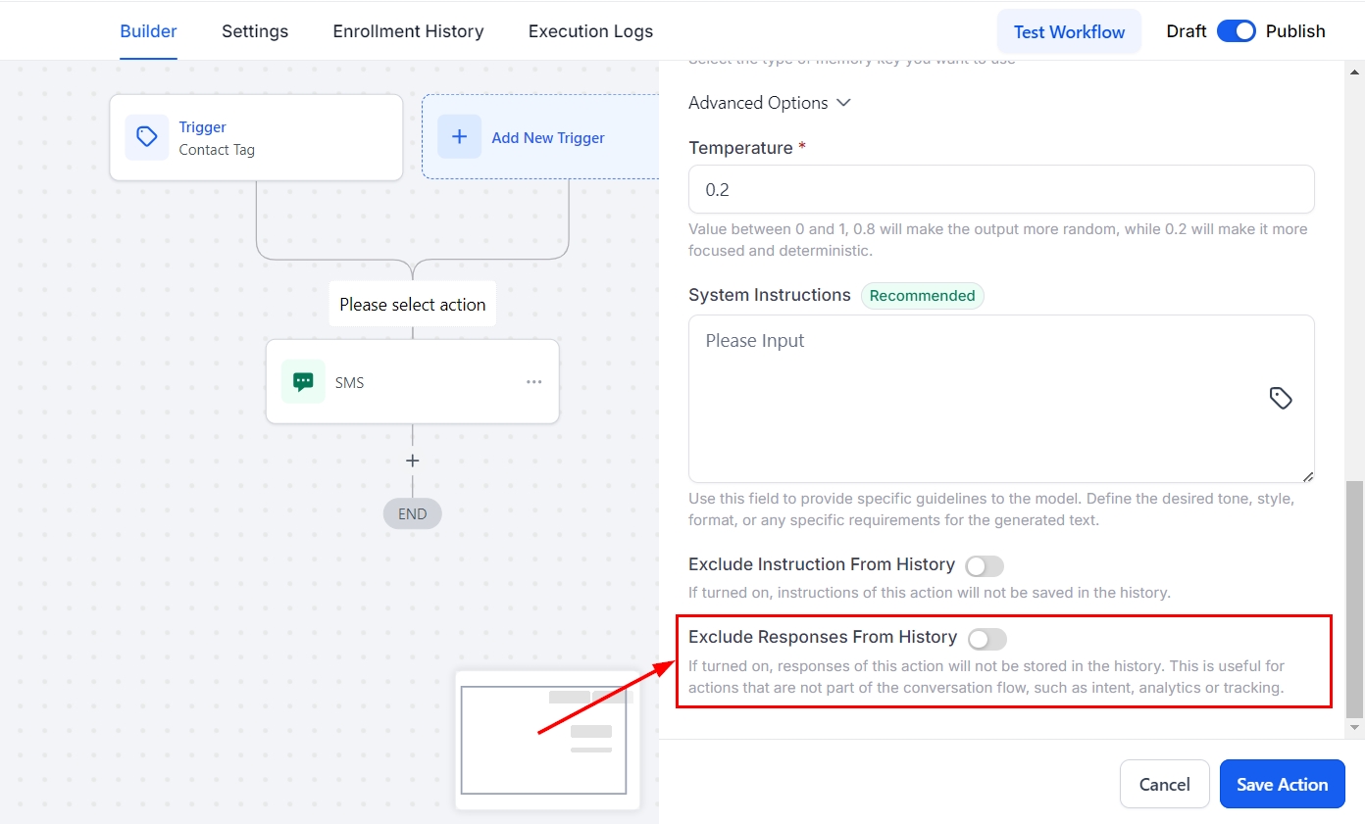
Task: Click the plus icon below SMS action
Action: (413, 460)
